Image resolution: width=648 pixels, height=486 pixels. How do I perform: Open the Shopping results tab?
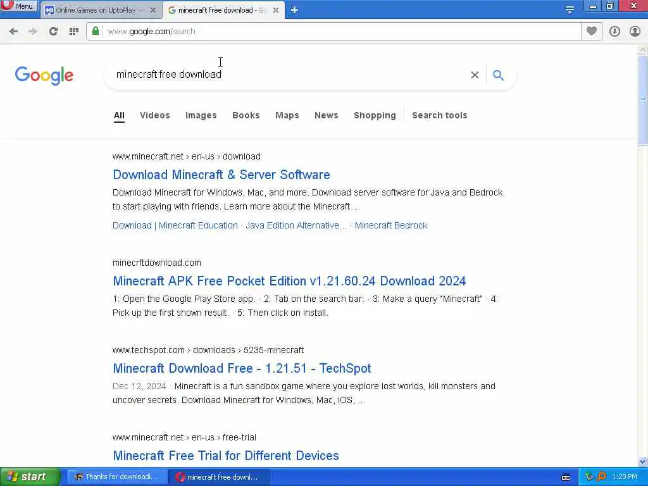point(375,115)
